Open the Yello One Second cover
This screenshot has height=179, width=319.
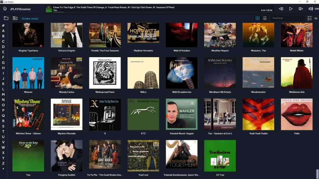pyautogui.click(x=297, y=114)
